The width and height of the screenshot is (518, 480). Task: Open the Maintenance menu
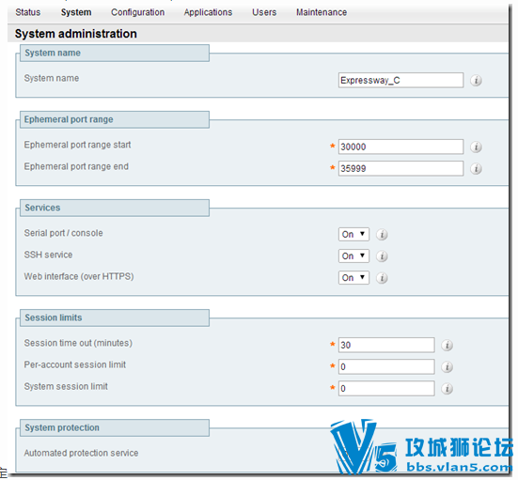click(322, 12)
